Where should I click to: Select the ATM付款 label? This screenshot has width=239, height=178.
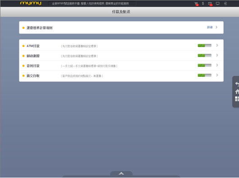pos(33,46)
